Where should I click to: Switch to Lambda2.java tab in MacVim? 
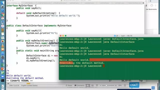click(89, 3)
